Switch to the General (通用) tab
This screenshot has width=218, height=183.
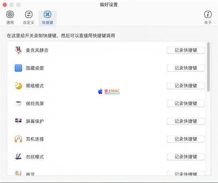coord(10,17)
